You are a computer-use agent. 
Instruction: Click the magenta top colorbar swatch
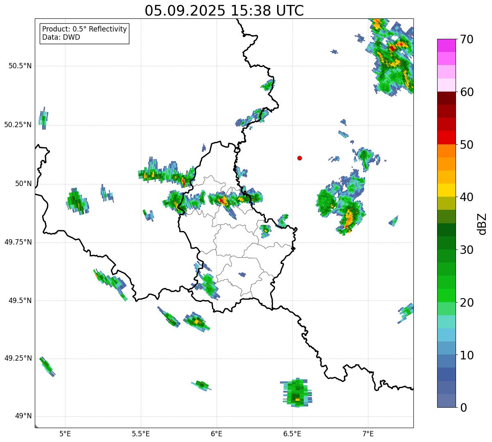447,45
